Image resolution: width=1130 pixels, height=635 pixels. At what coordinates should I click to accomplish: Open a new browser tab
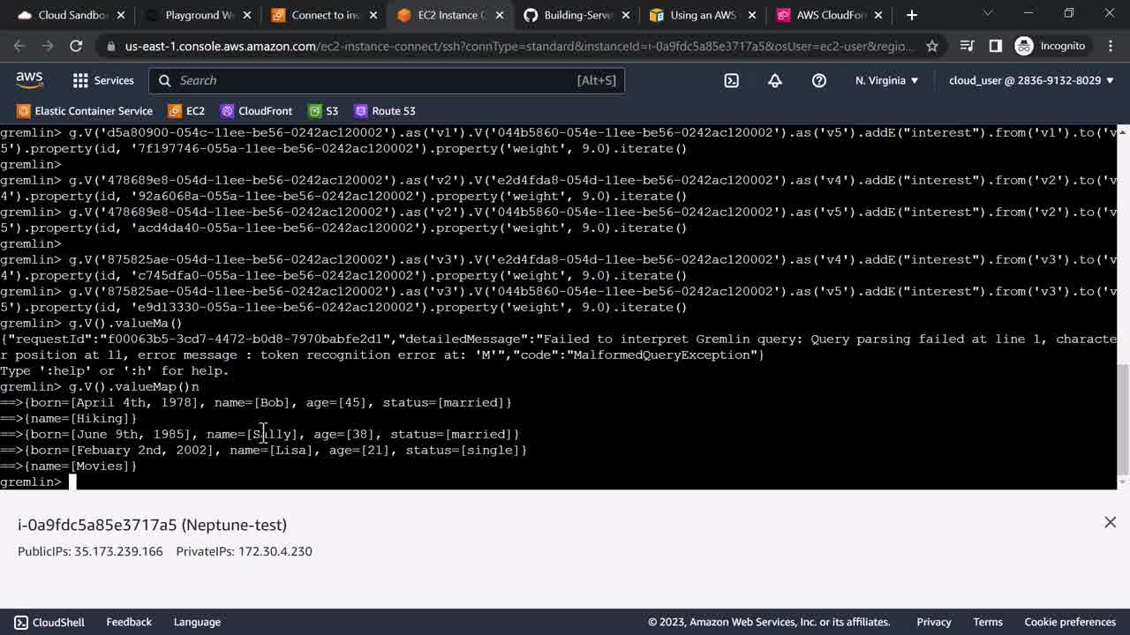click(912, 15)
